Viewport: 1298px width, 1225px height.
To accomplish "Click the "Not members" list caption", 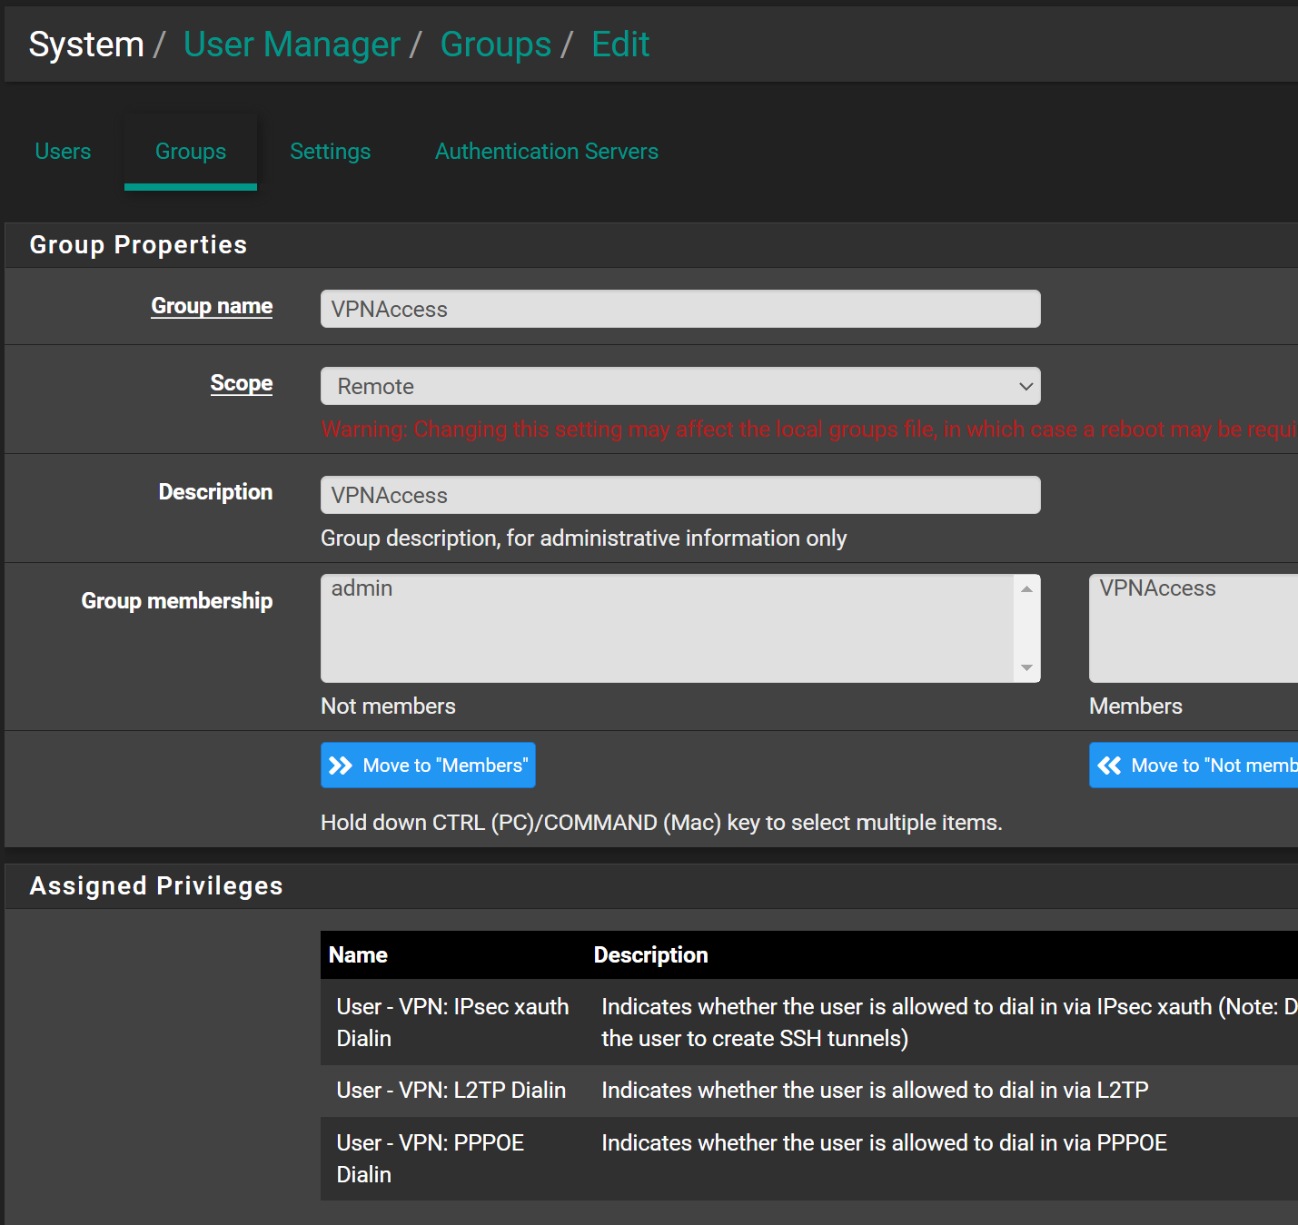I will [x=388, y=706].
